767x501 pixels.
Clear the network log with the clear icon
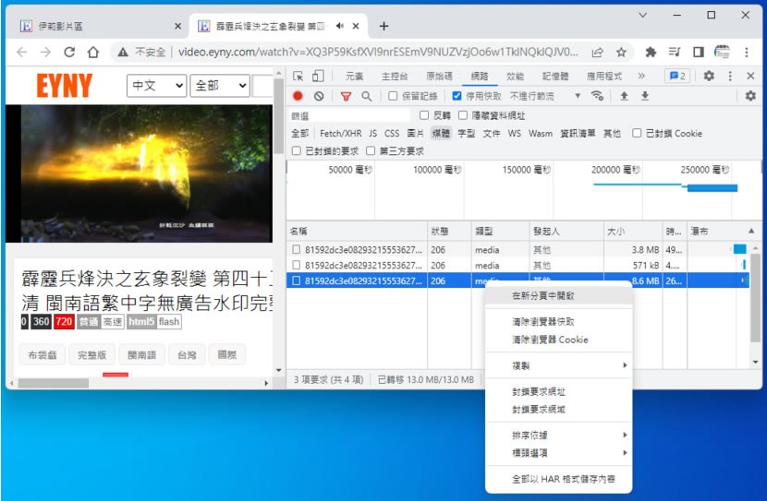319,96
